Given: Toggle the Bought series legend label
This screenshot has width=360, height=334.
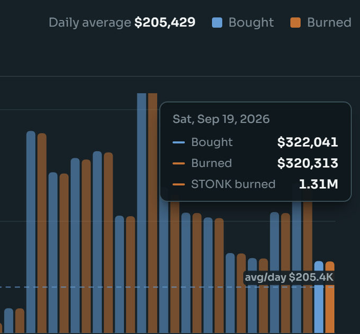Looking at the screenshot, I should (x=251, y=23).
